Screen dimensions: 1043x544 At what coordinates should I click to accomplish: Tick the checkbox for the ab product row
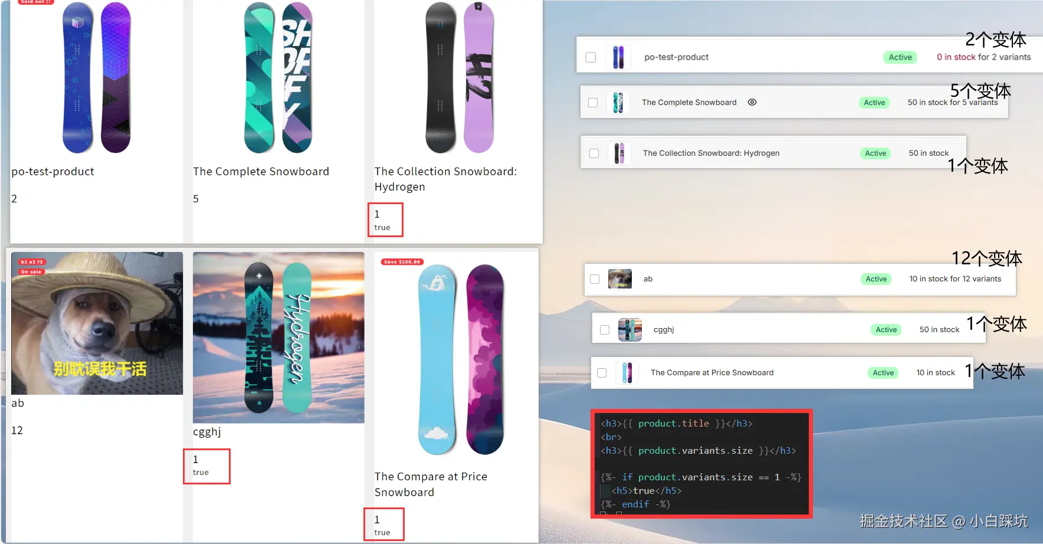(595, 279)
